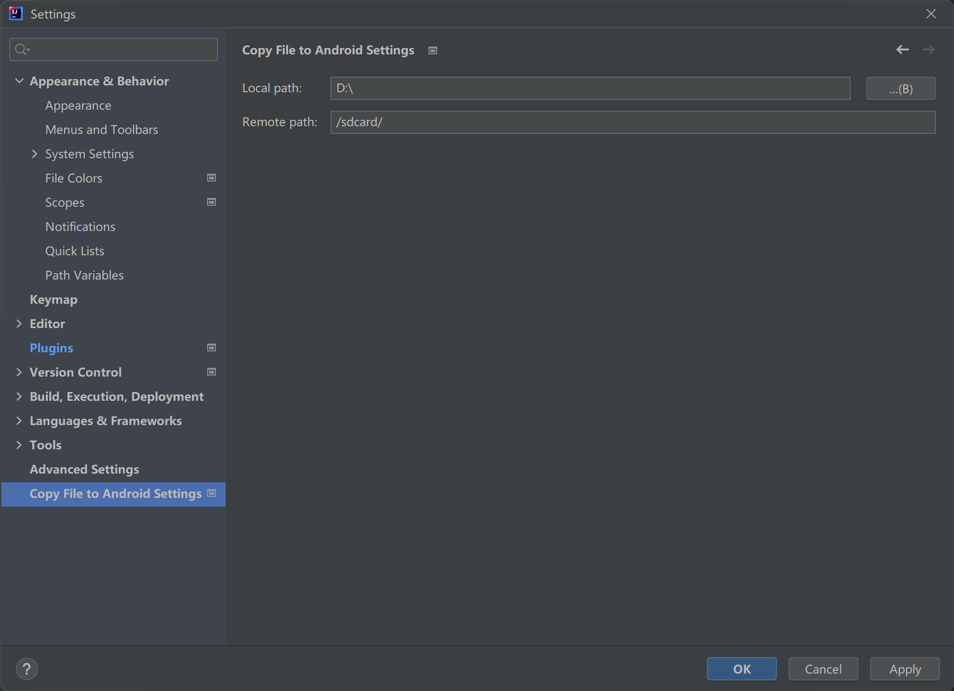This screenshot has height=691, width=954.
Task: Click the forward navigation arrow
Action: [x=928, y=49]
